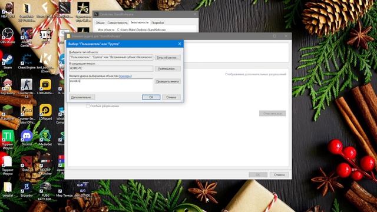
Task: Open the star icon with number 2
Action: tap(83, 12)
